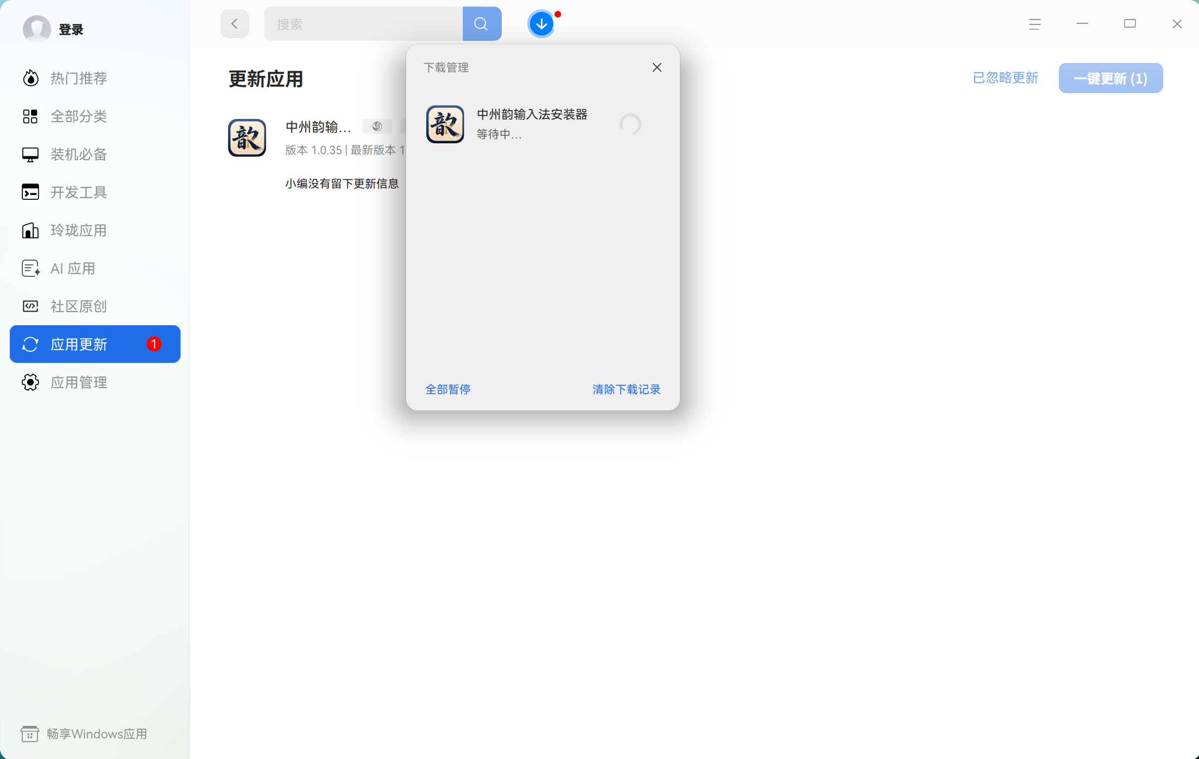
Task: Toggle the download manager icon
Action: coord(541,24)
